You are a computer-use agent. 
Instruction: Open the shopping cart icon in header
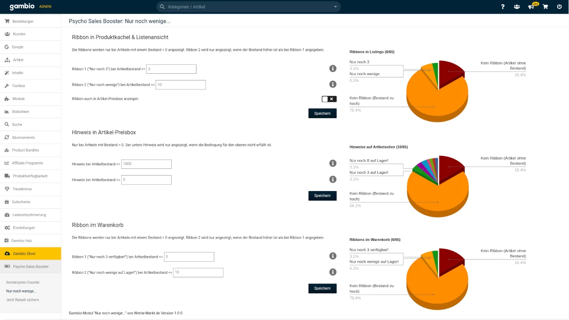[x=545, y=7]
